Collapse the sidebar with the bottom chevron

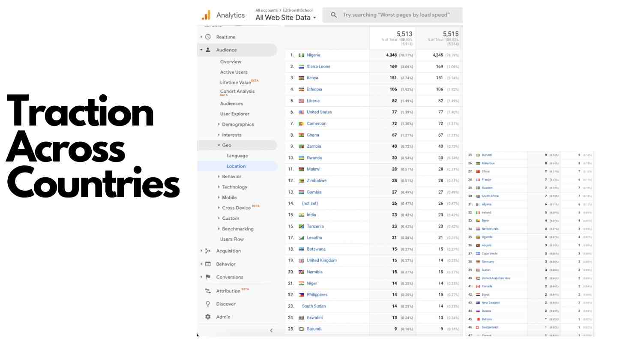pyautogui.click(x=271, y=330)
